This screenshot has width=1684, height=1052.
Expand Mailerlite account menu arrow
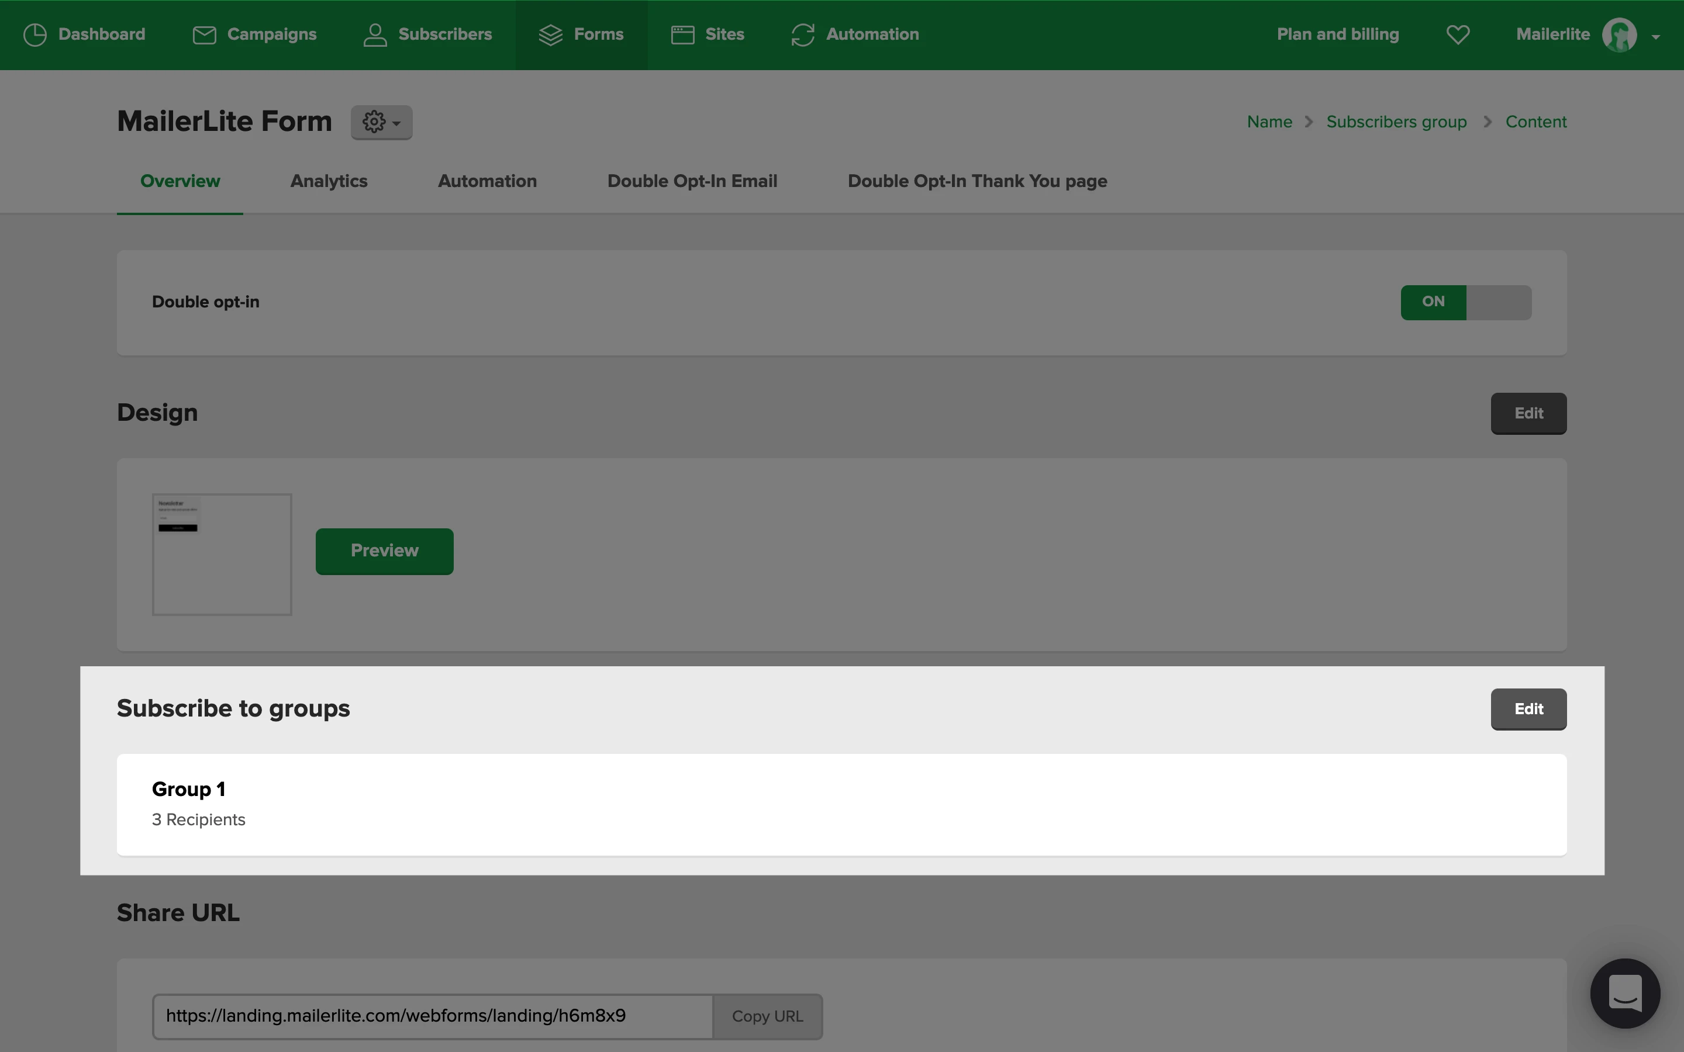coord(1656,37)
